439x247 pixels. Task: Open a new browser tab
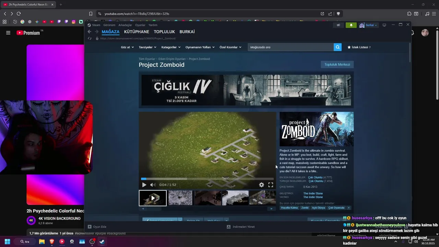pos(61,4)
